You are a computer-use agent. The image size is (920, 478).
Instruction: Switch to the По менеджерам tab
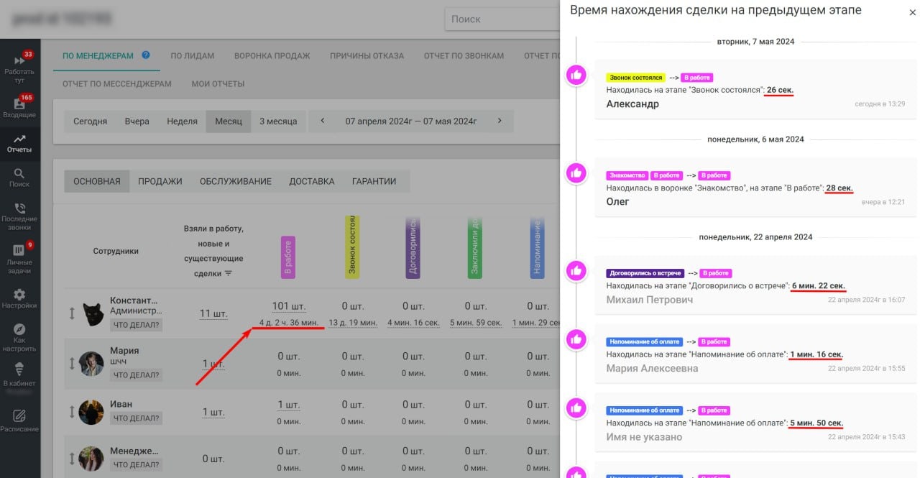(x=98, y=55)
